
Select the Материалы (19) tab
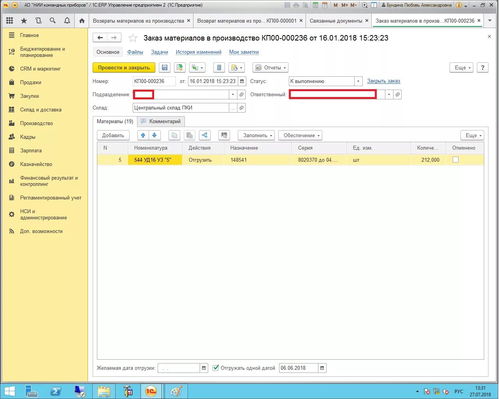(x=115, y=122)
